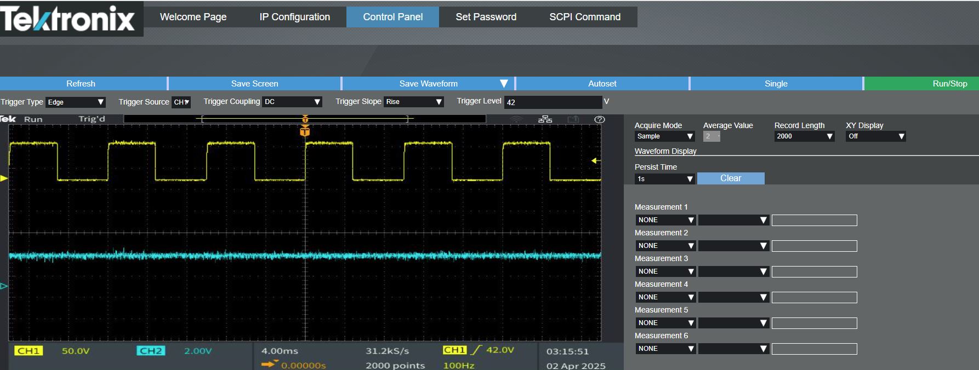979x370 pixels.
Task: Click the help question mark icon
Action: pyautogui.click(x=600, y=119)
